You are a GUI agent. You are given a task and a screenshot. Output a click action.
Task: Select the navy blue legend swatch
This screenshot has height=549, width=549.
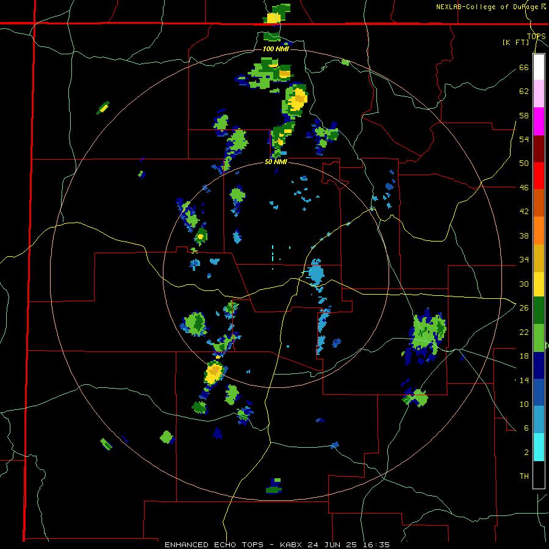[x=539, y=365]
